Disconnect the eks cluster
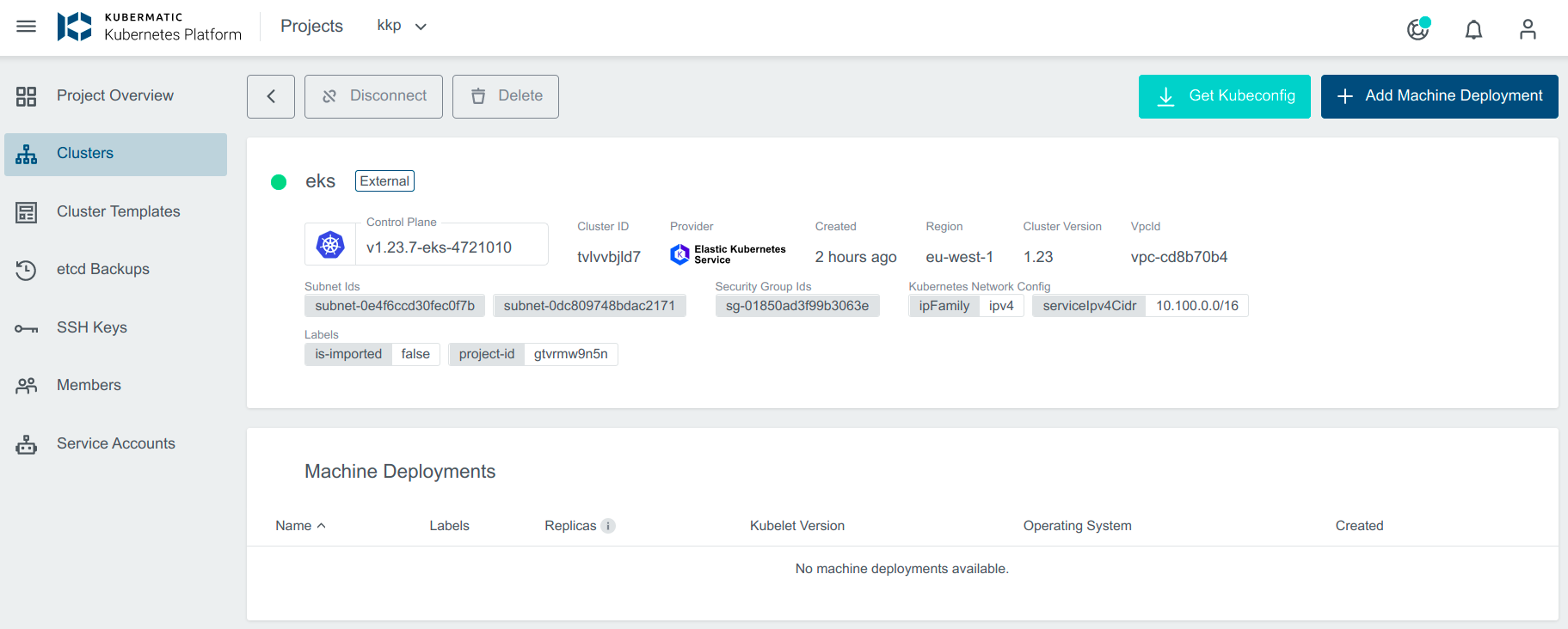The image size is (1568, 629). pos(373,96)
